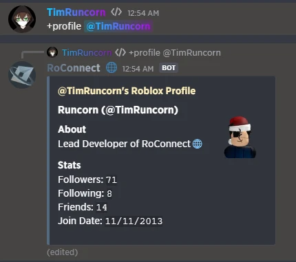This screenshot has width=296, height=262.
Task: Click the Followers count 71
Action: (112, 179)
